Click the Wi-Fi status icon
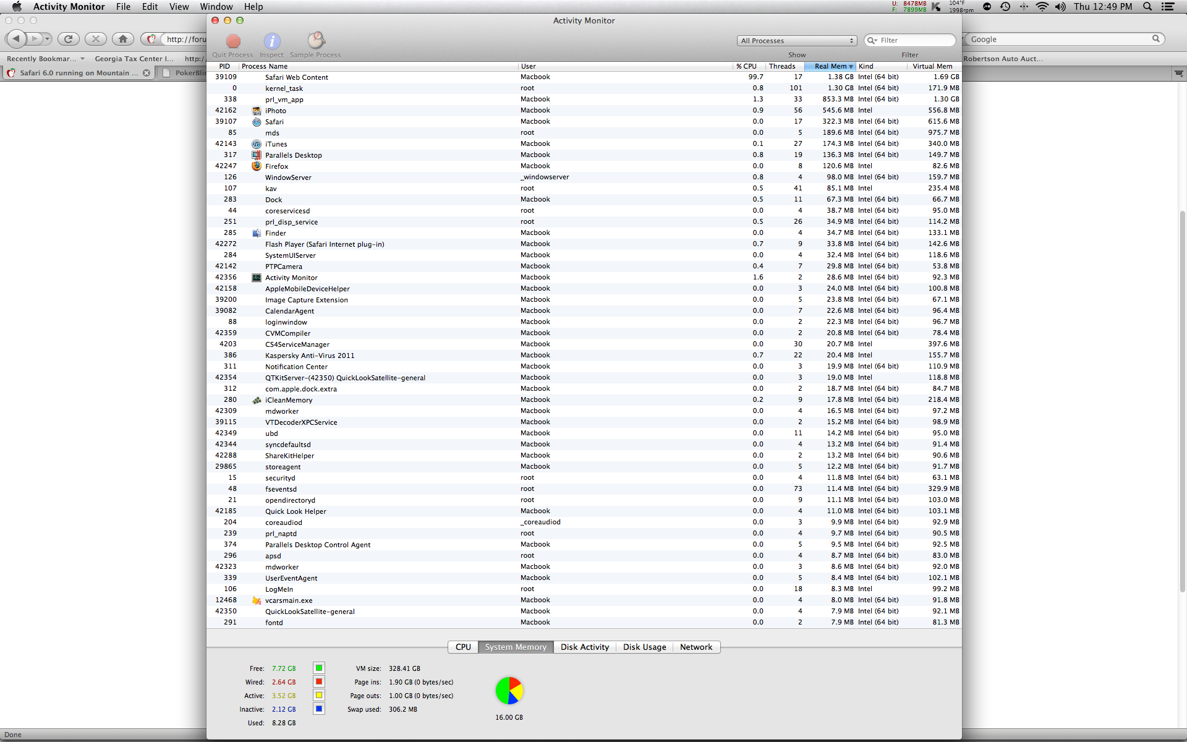Image resolution: width=1187 pixels, height=742 pixels. (1042, 7)
